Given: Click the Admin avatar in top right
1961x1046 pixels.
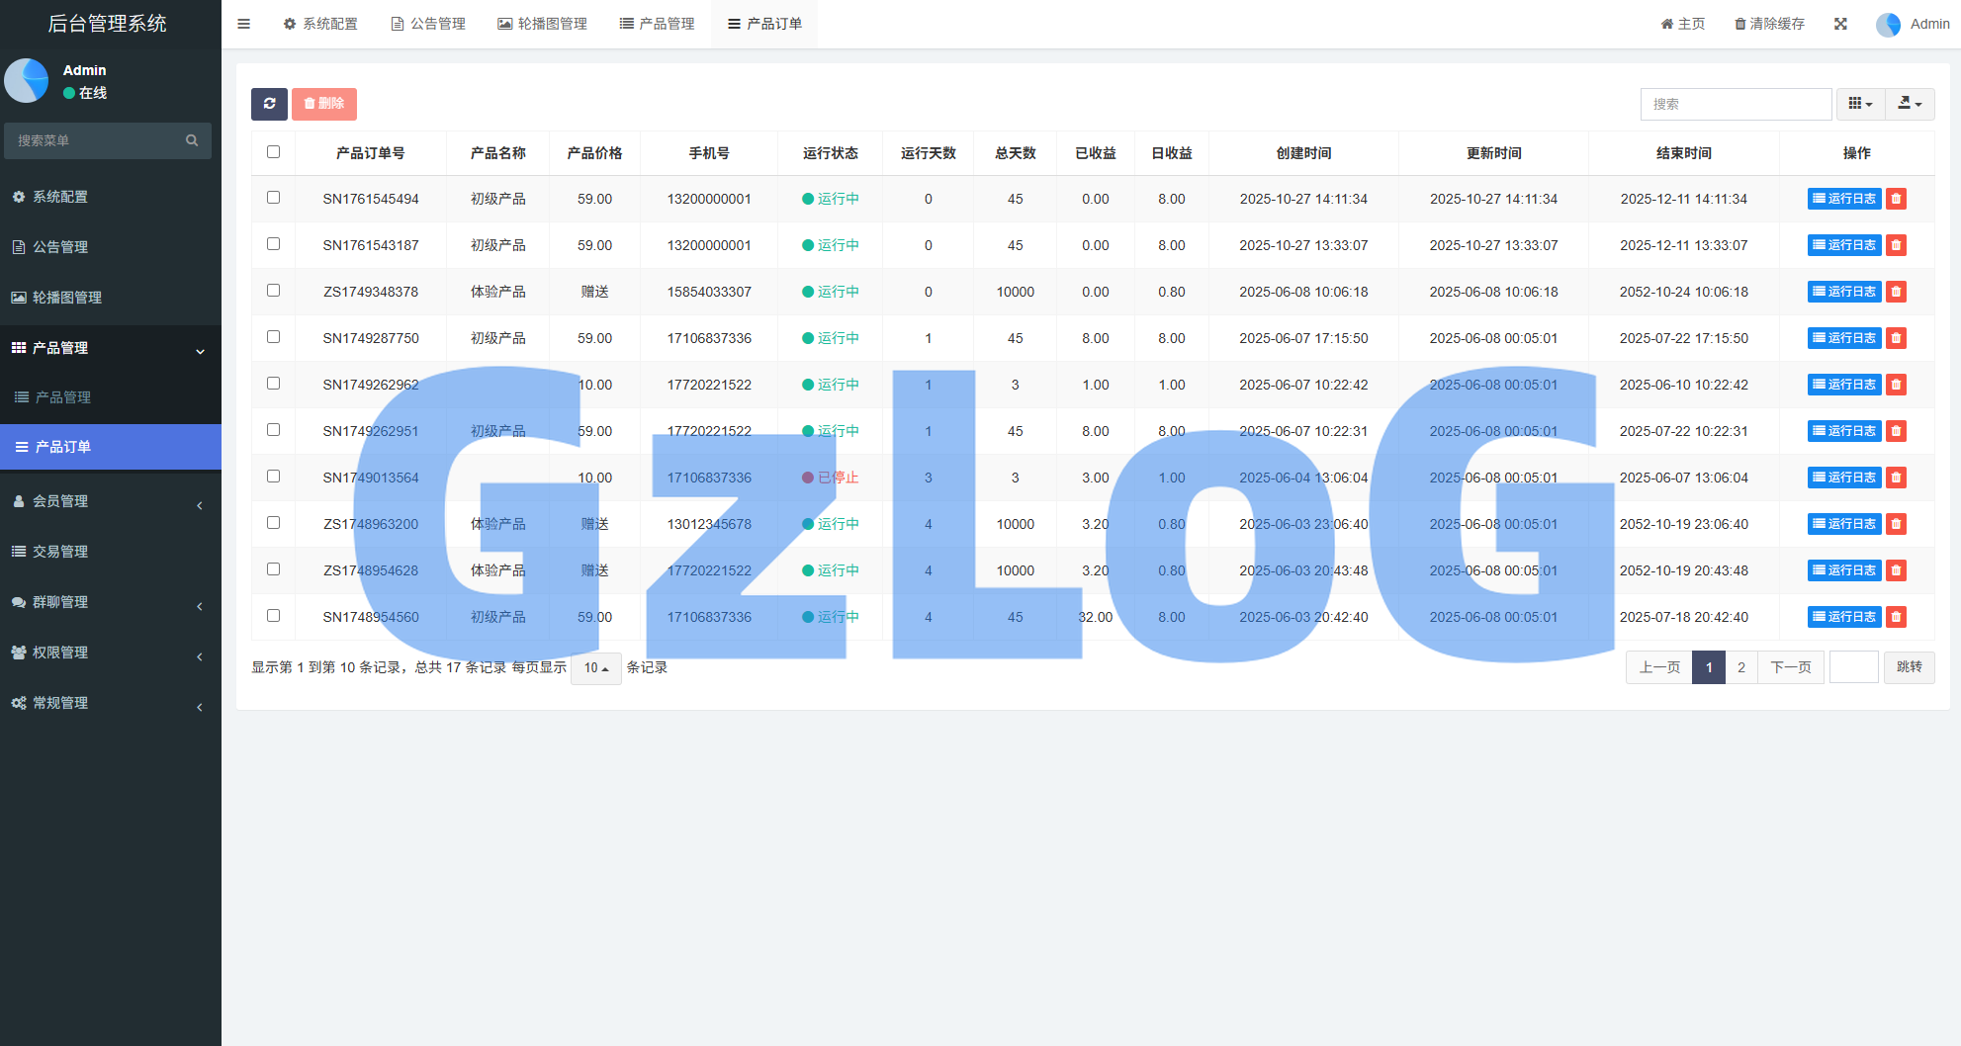Looking at the screenshot, I should click(1888, 24).
